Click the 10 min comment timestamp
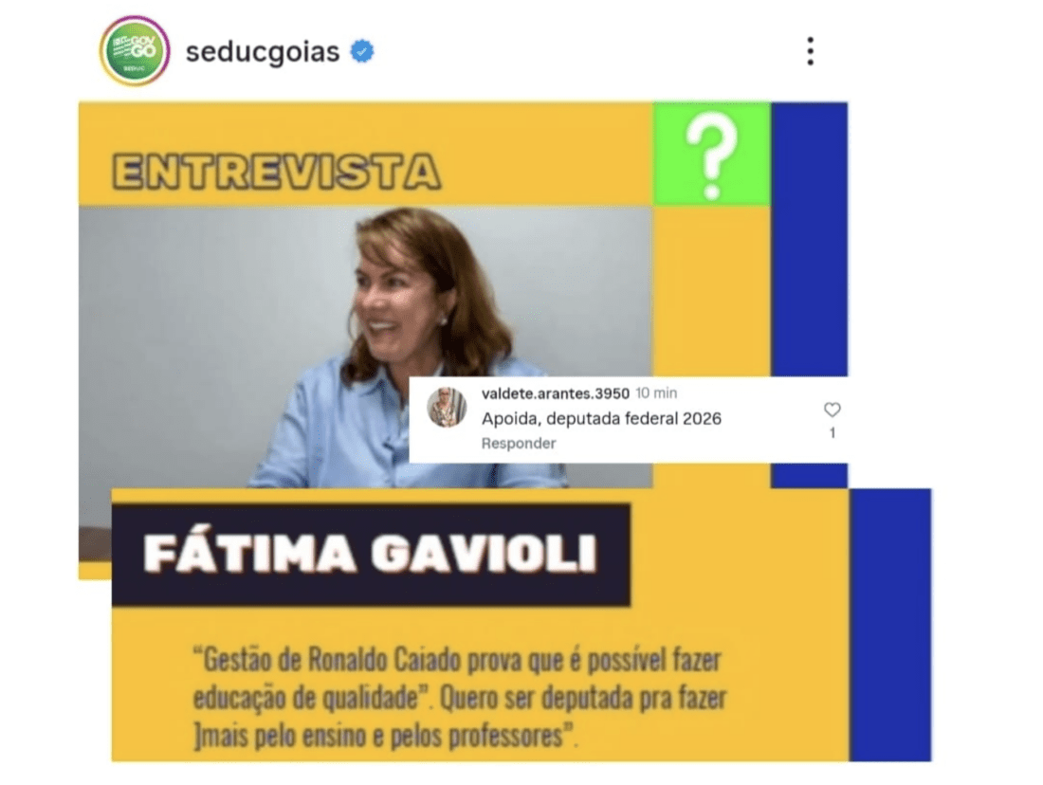This screenshot has height=785, width=1043. pyautogui.click(x=656, y=393)
